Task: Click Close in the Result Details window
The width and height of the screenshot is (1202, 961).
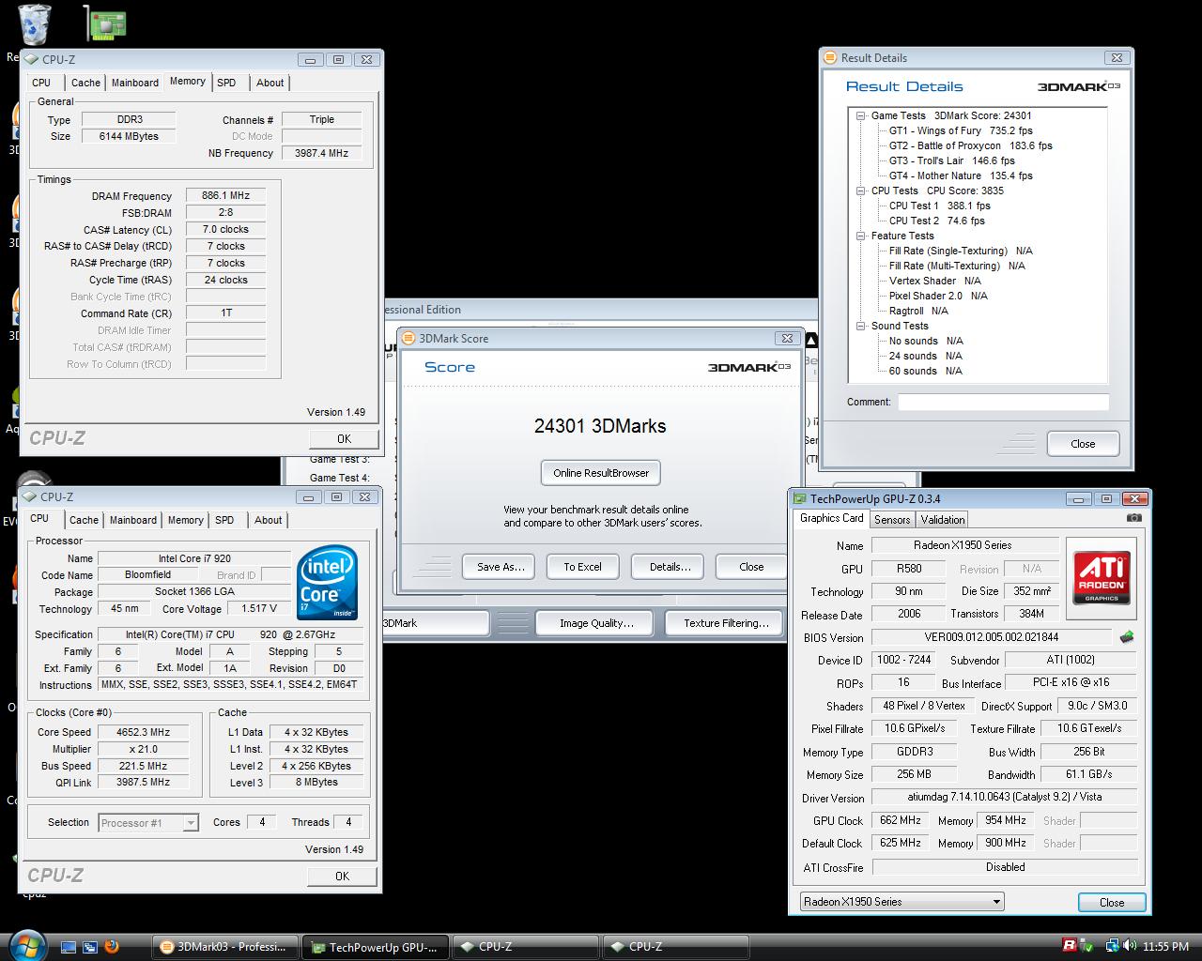Action: [x=1083, y=444]
